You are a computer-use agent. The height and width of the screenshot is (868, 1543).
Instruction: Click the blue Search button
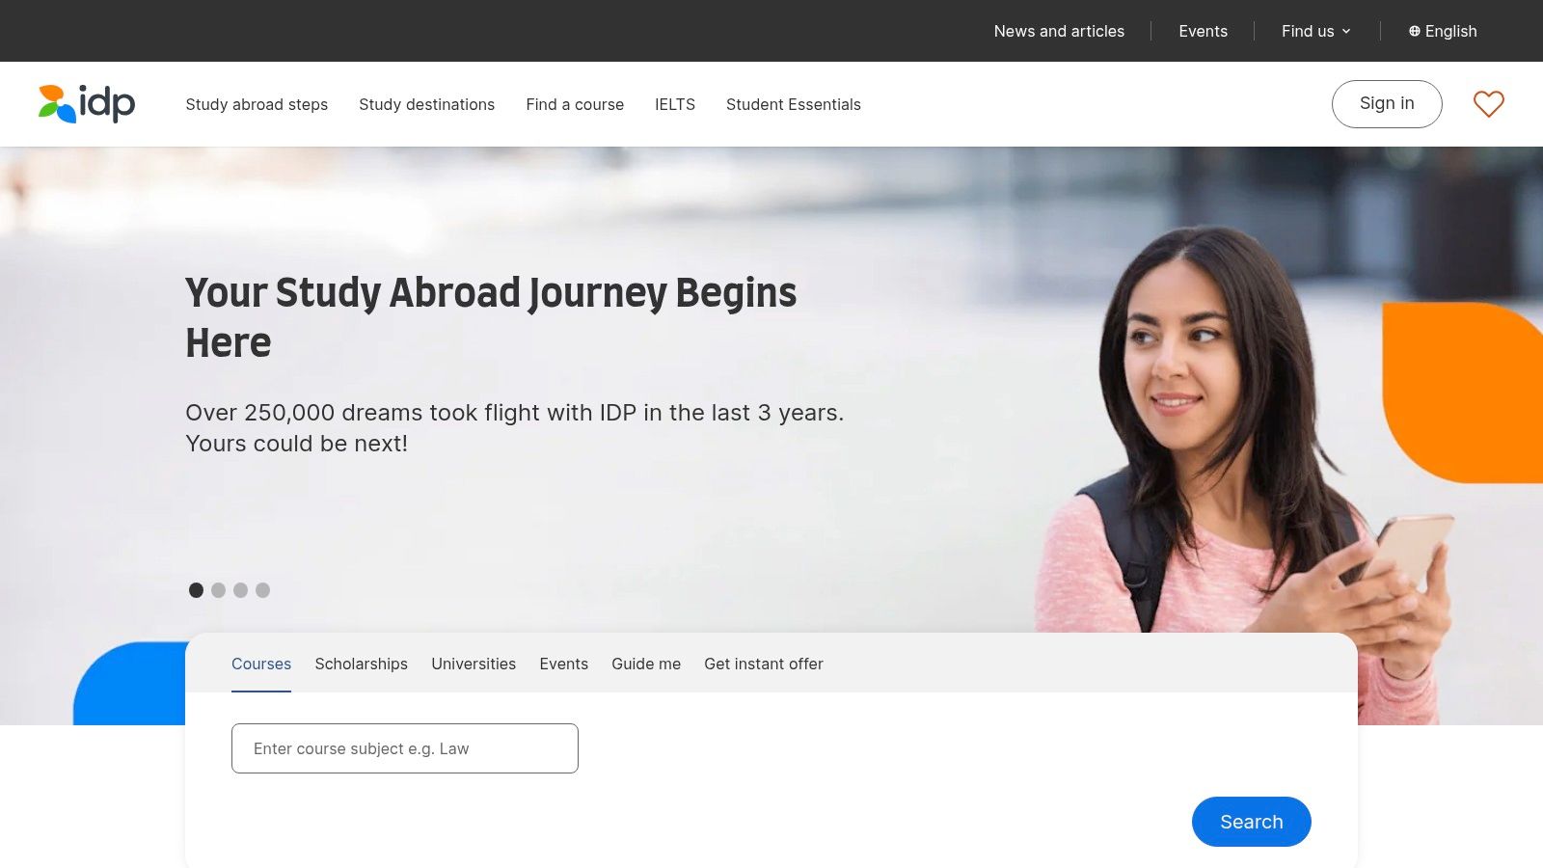(1252, 822)
